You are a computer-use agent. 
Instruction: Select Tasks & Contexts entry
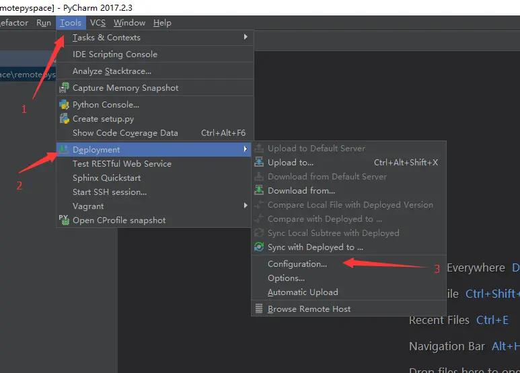coord(155,38)
